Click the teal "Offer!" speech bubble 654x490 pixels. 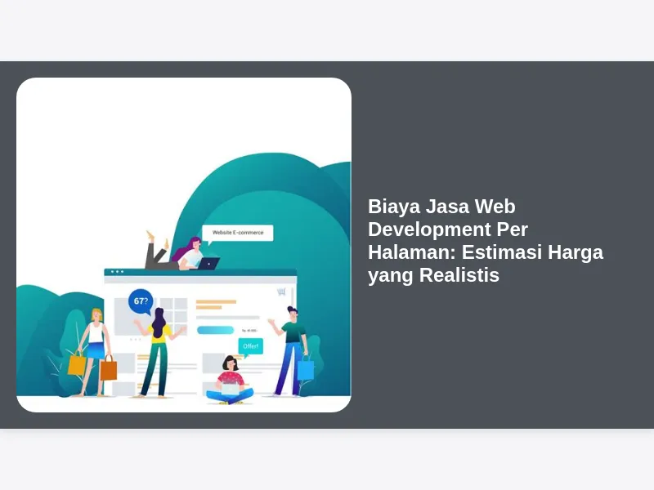click(250, 346)
